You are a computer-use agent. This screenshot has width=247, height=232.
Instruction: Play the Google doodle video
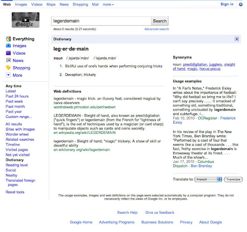(26, 20)
